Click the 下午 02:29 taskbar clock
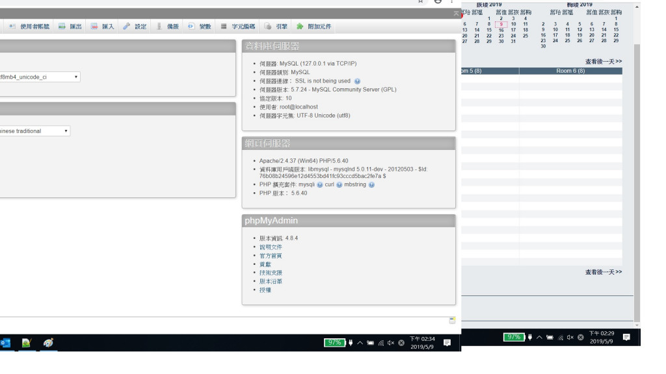This screenshot has height=374, width=666. click(601, 337)
